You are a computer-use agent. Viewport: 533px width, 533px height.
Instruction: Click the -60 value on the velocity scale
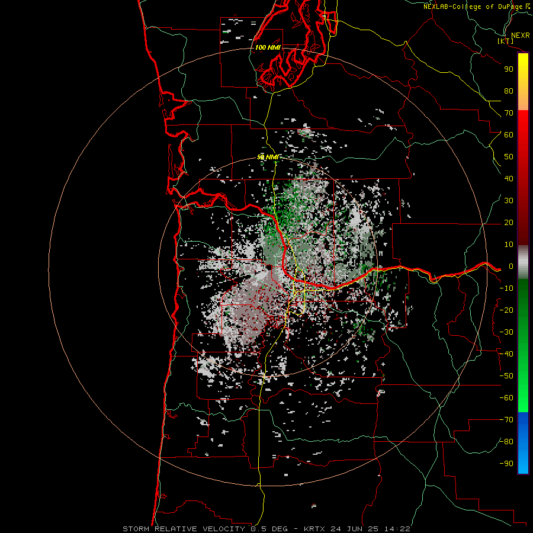pyautogui.click(x=506, y=398)
